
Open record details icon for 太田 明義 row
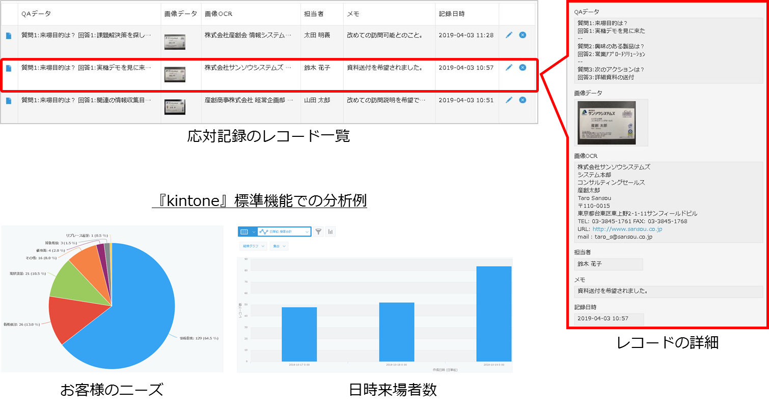[x=8, y=36]
